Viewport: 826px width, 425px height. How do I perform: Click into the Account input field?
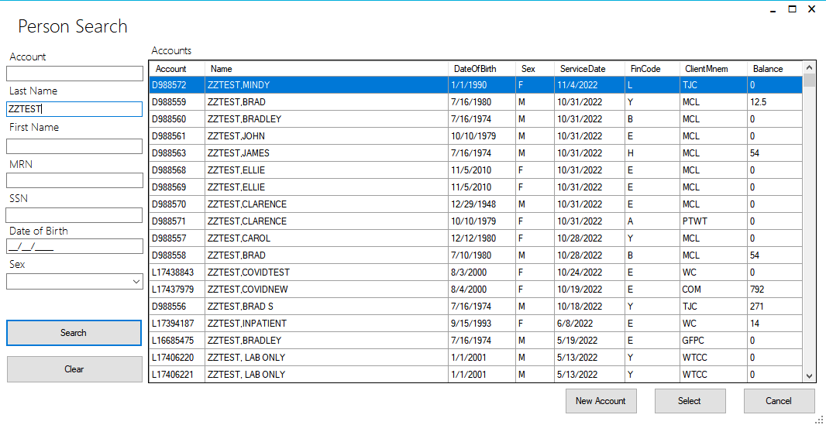click(x=74, y=74)
